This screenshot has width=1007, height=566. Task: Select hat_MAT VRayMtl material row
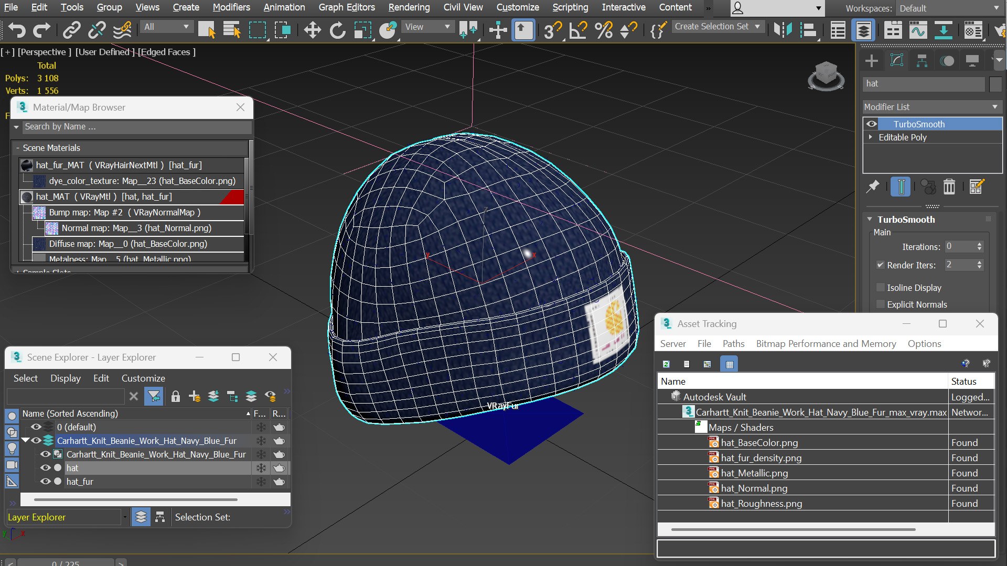point(132,197)
